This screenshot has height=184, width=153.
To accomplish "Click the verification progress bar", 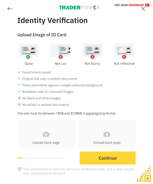I will 40,158.
